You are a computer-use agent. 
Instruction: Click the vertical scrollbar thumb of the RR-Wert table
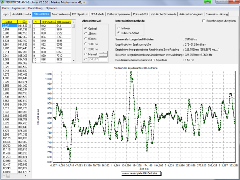[x=74, y=26]
